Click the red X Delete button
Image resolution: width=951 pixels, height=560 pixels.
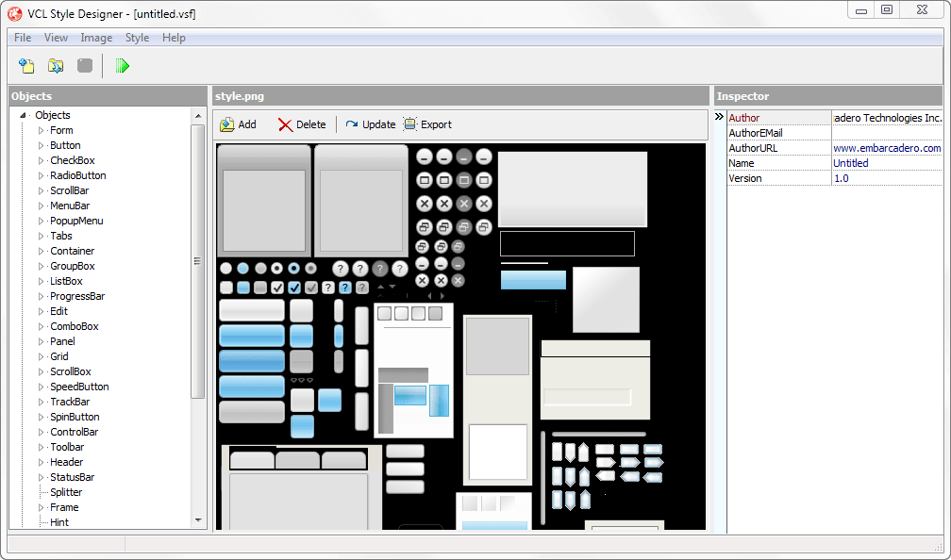(x=302, y=124)
